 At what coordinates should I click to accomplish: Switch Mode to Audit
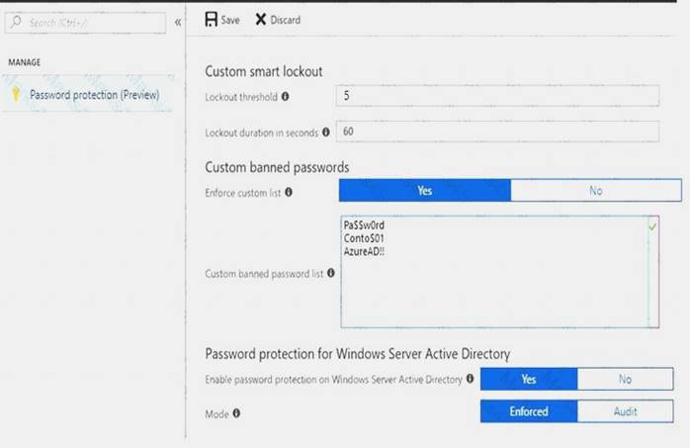[x=625, y=411]
